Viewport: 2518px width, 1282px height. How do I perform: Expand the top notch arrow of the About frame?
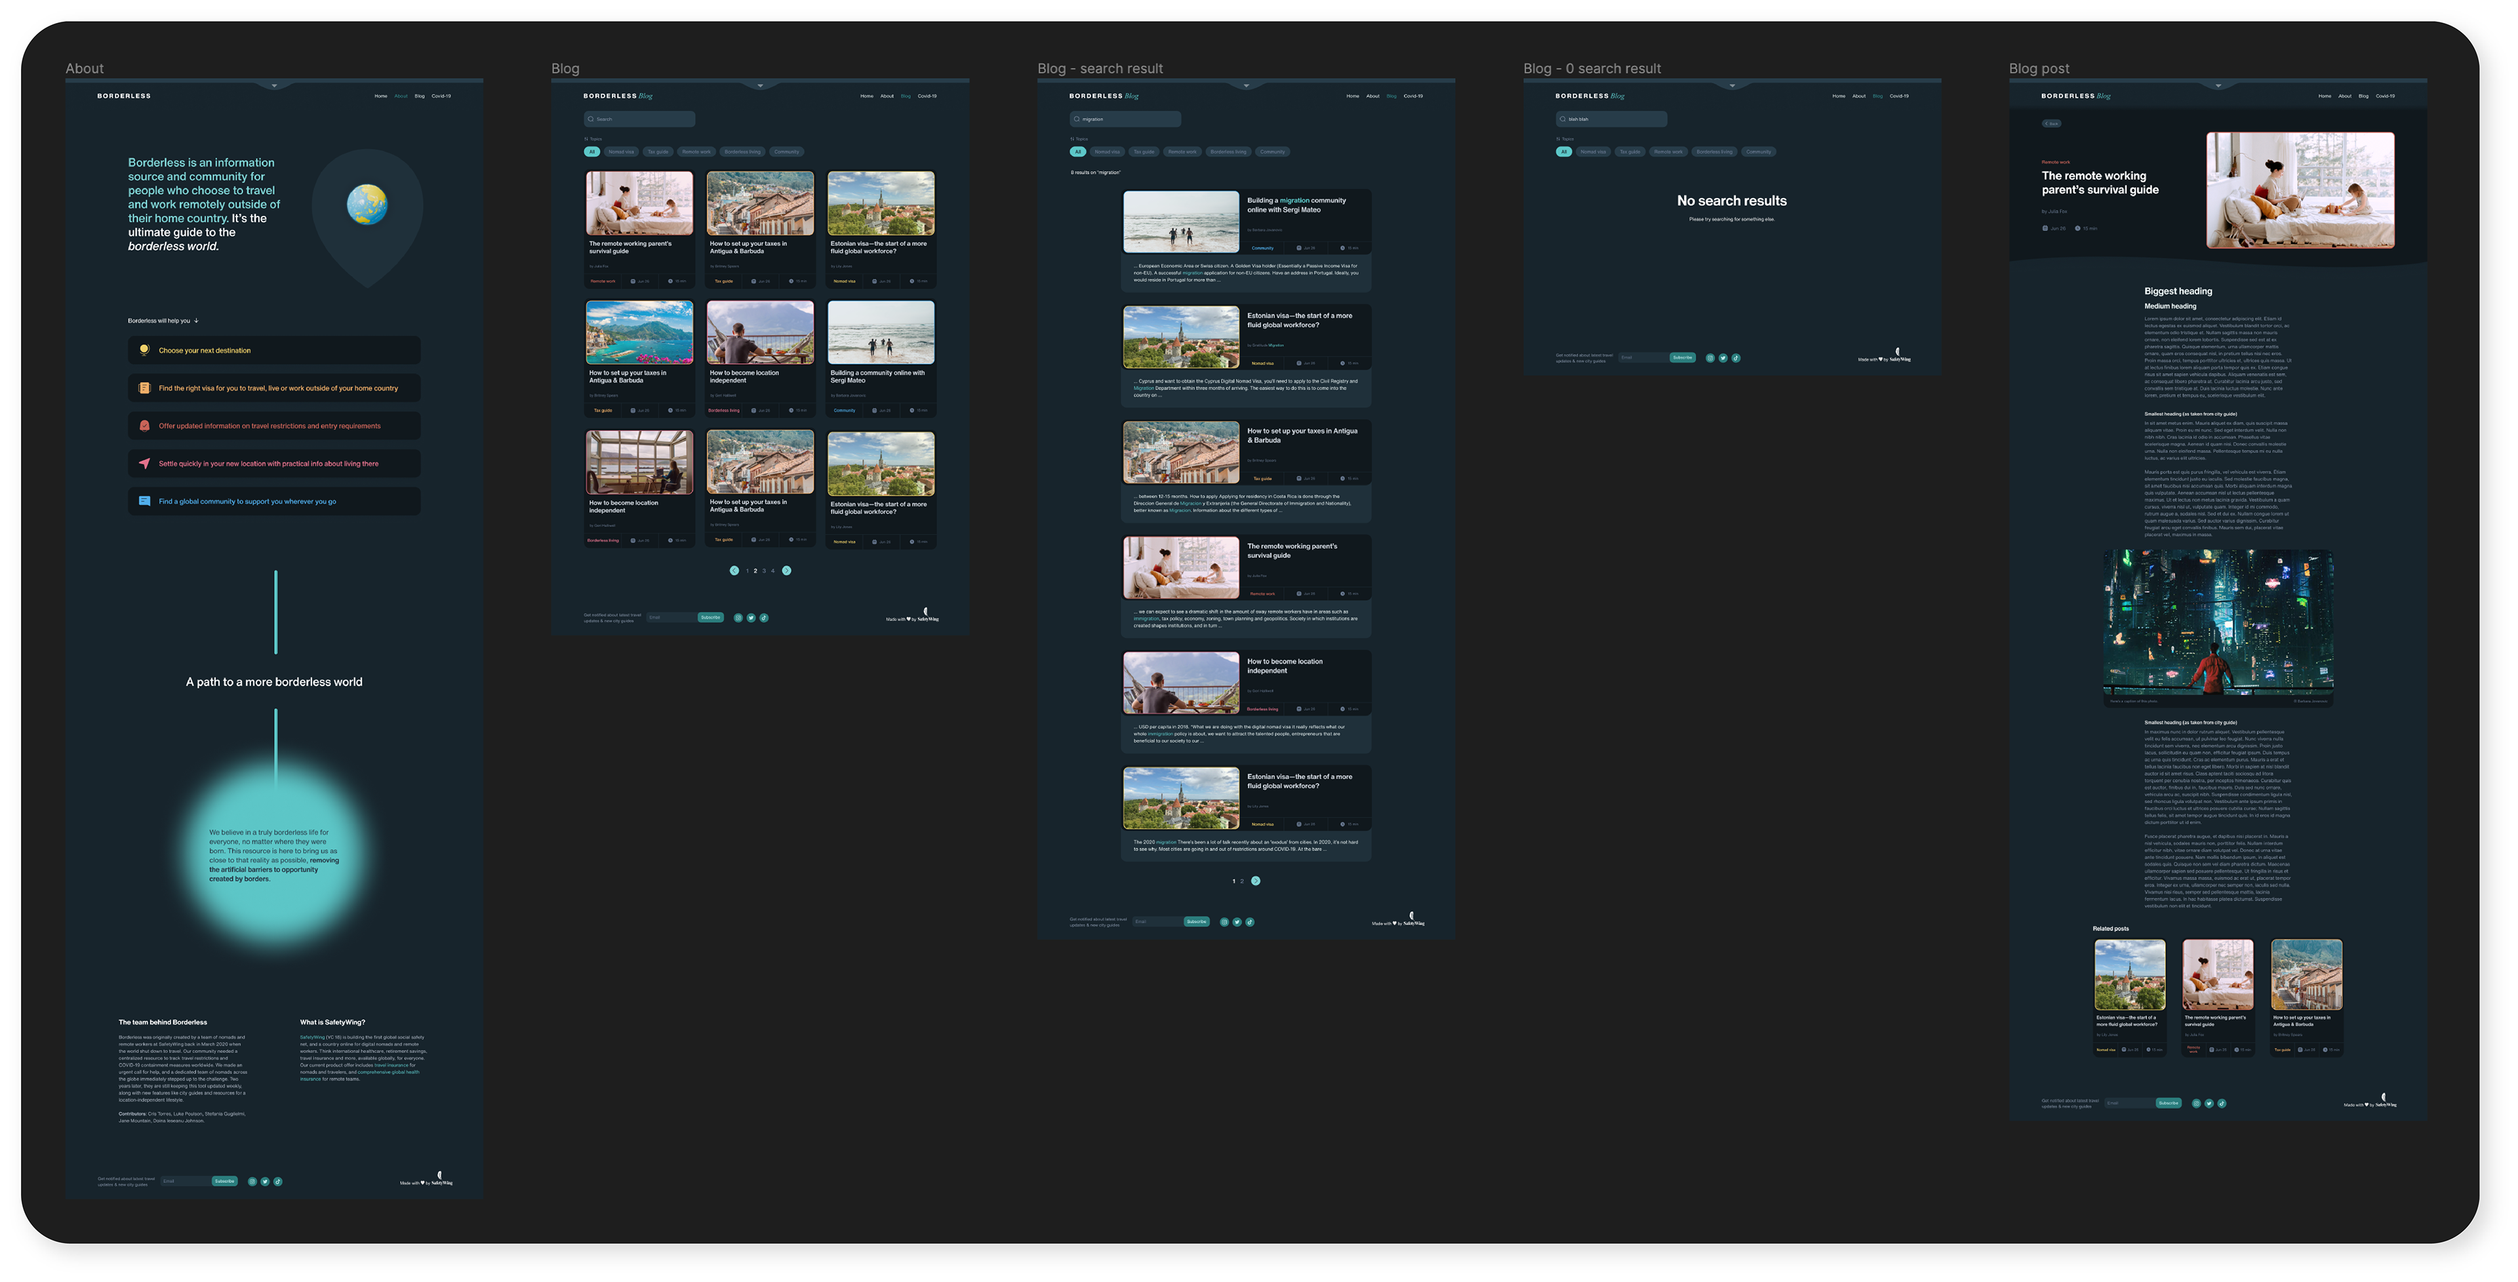click(275, 86)
